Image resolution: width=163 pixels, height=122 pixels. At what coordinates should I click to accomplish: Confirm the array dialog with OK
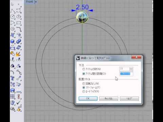tap(88, 99)
